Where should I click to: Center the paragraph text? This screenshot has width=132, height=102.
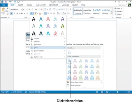48,14
